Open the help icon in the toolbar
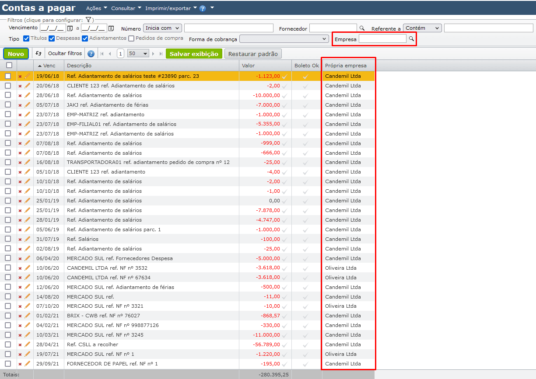Screen dimensions: 536x379 pos(91,54)
